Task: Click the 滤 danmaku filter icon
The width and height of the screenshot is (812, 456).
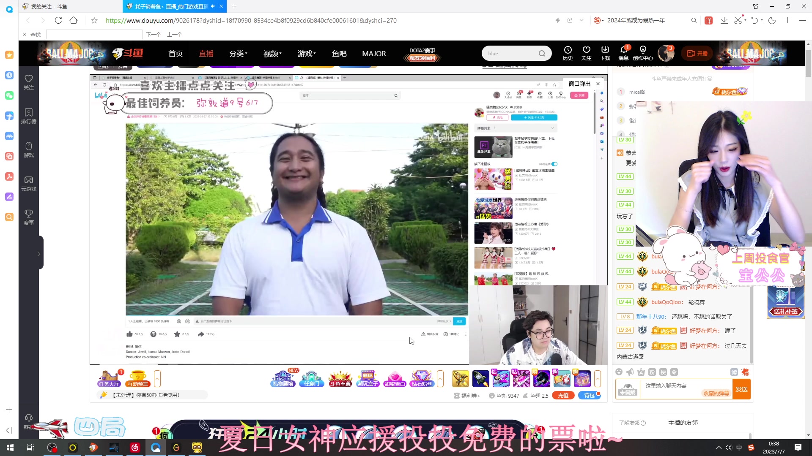Action: pos(734,372)
